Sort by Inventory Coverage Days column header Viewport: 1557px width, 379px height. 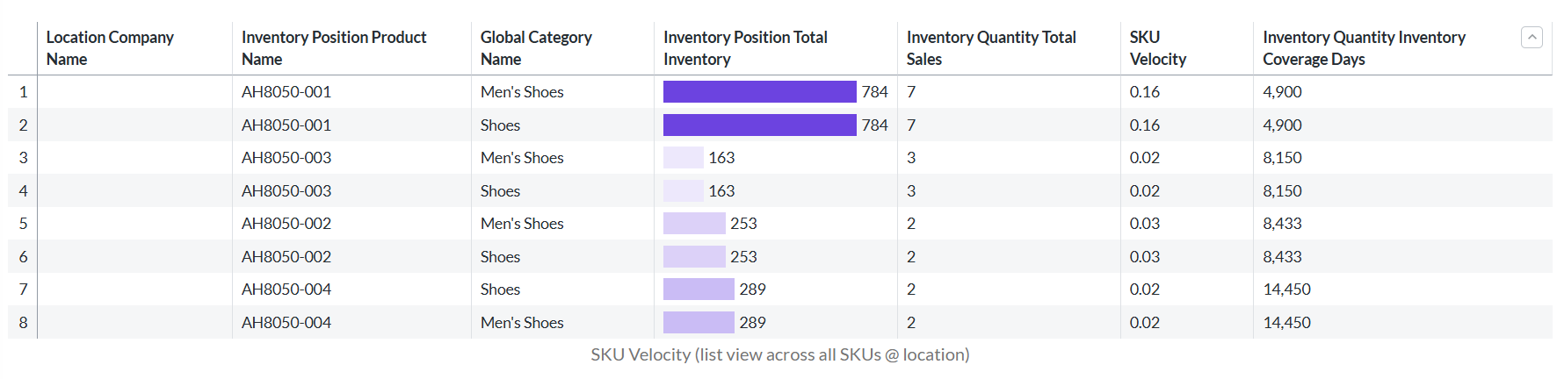tap(1364, 48)
